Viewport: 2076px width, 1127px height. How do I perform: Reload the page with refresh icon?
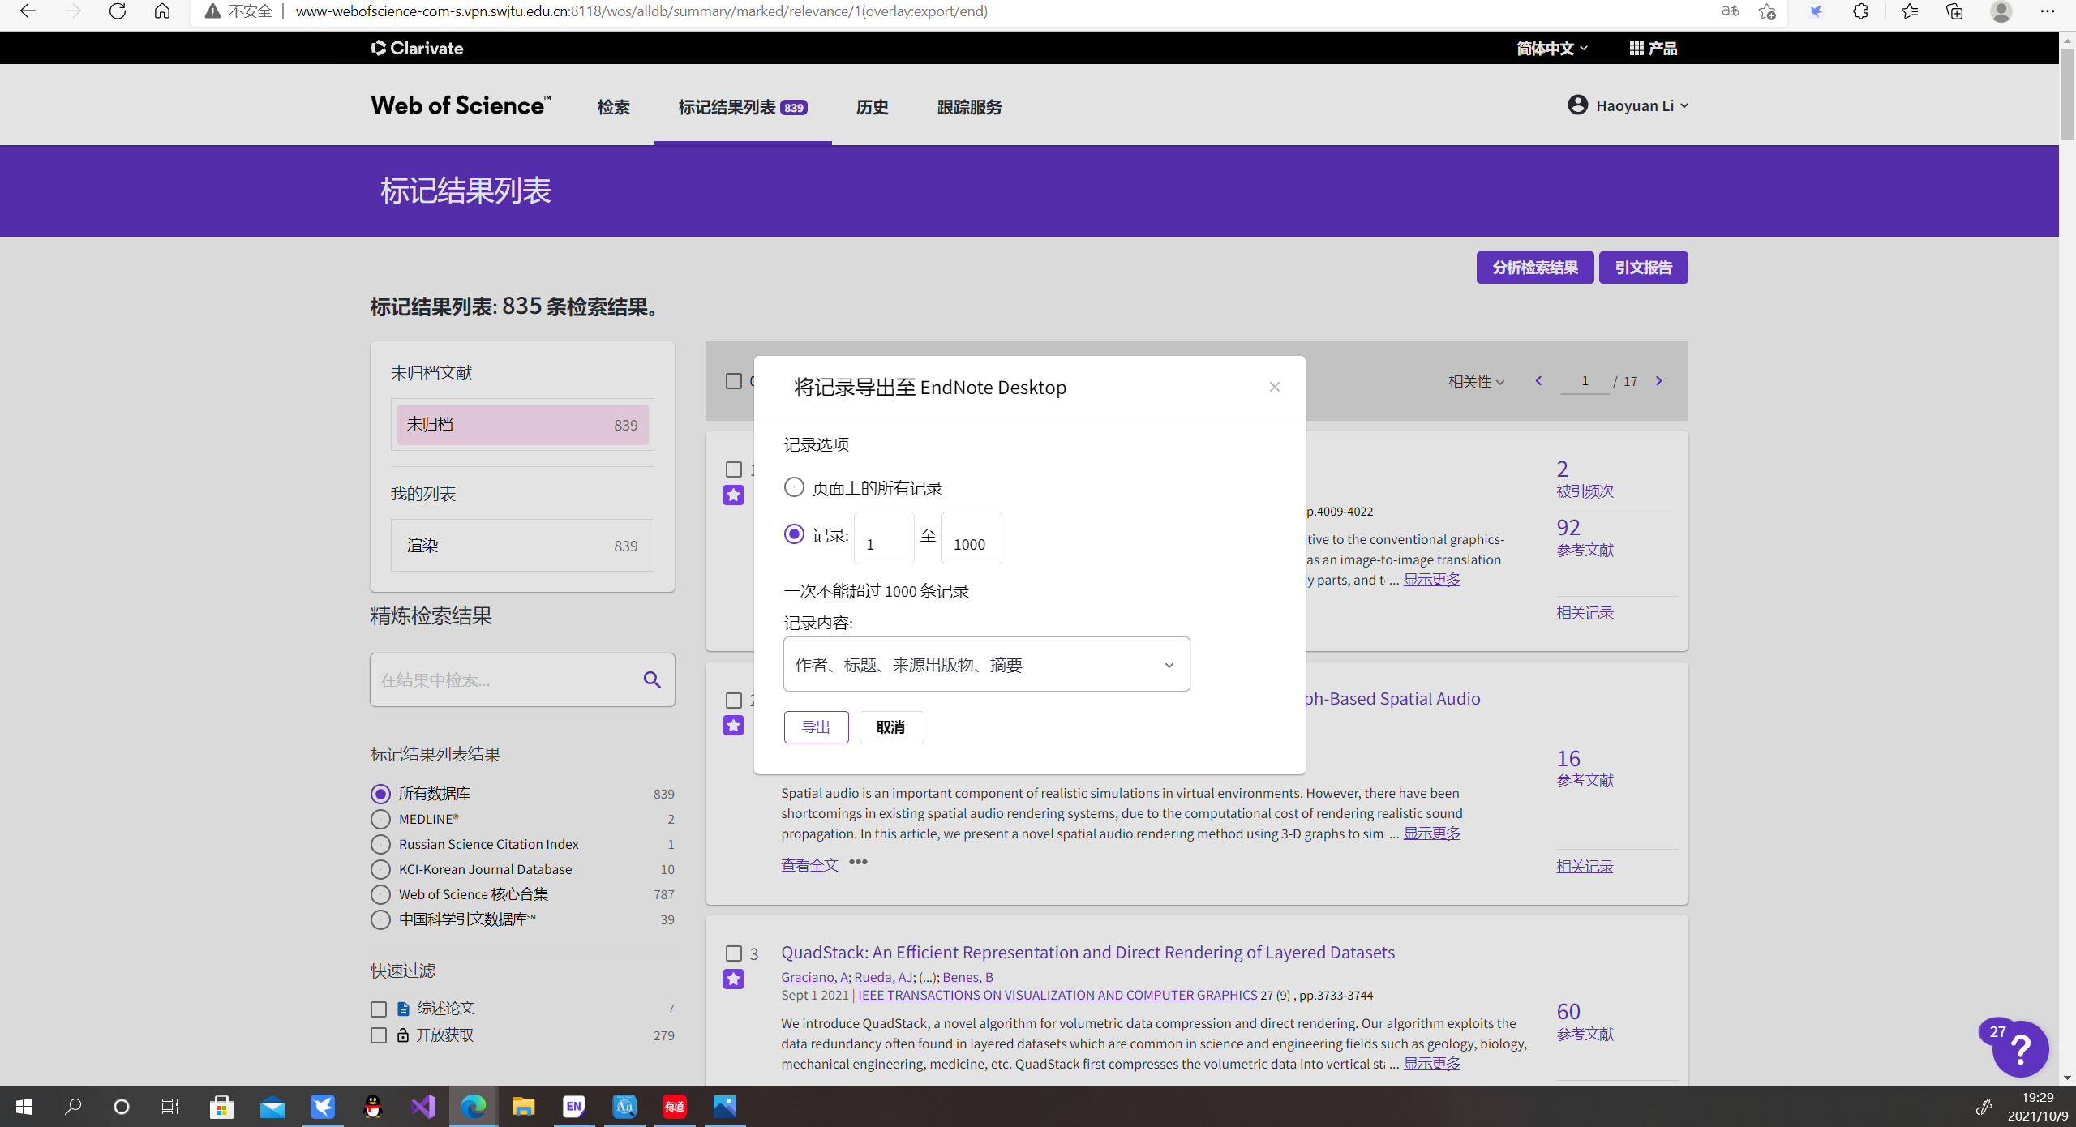point(118,11)
